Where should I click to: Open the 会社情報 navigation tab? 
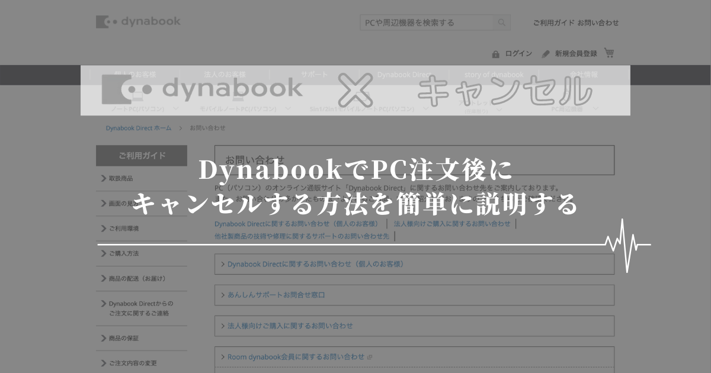pyautogui.click(x=584, y=75)
